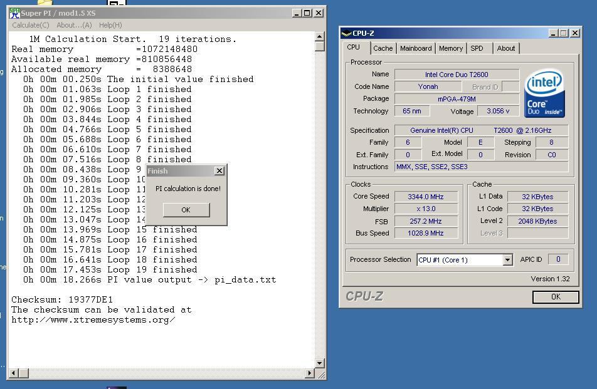The image size is (597, 389).
Task: Click the PI value output -> pi_data.txt line
Action: 150,280
